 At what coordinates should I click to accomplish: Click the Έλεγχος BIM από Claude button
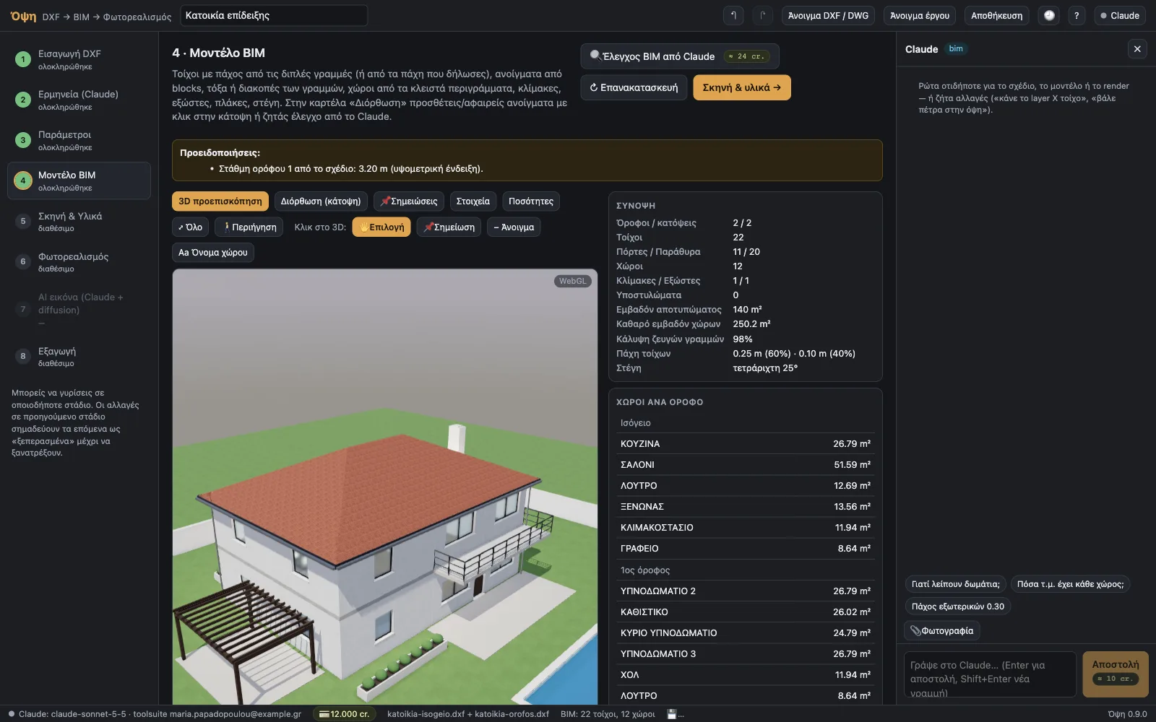(679, 56)
